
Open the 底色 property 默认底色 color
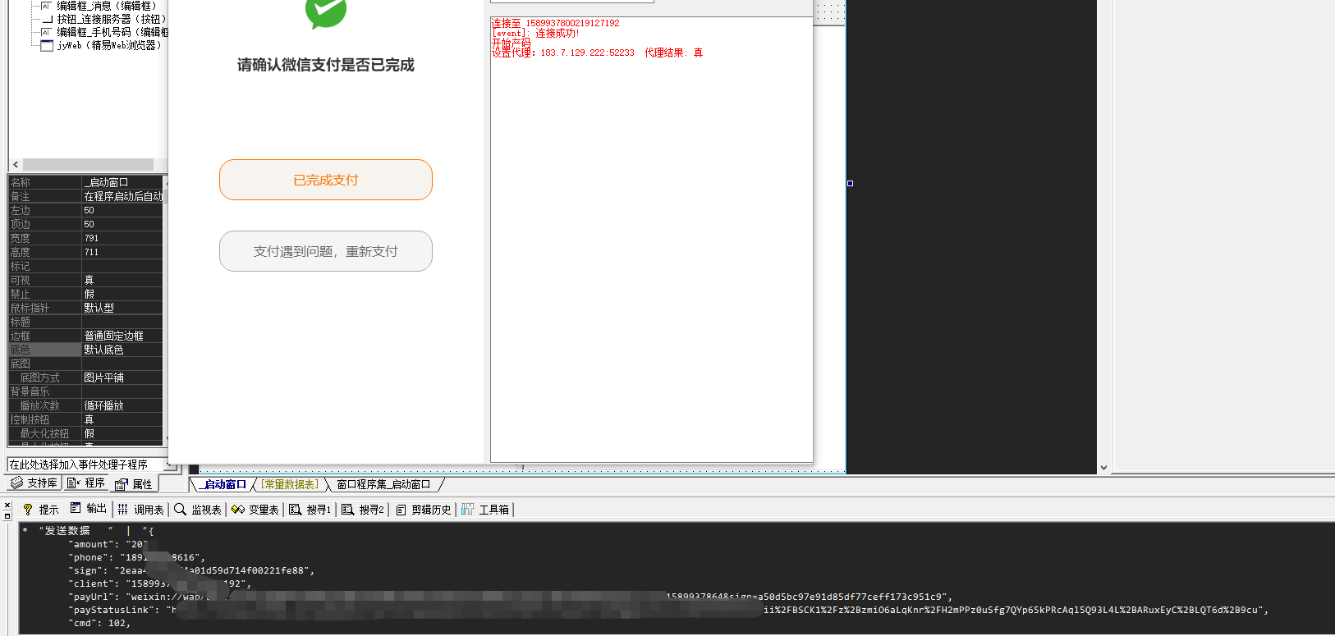(x=122, y=350)
